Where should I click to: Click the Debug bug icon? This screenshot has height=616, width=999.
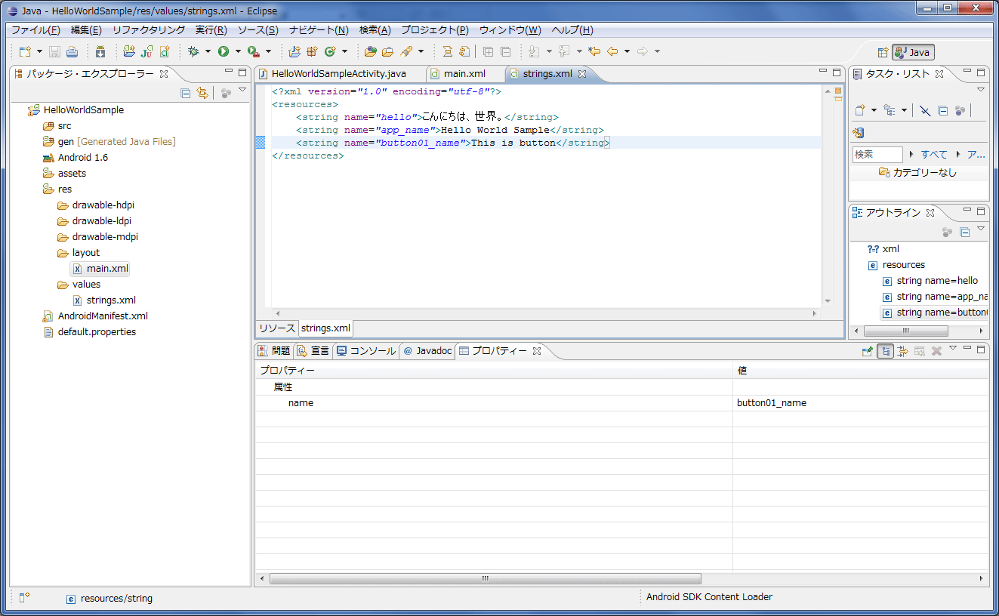tap(193, 51)
